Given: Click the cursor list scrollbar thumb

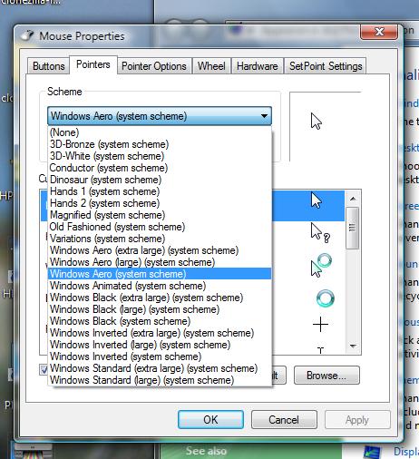Looking at the screenshot, I should (x=353, y=229).
